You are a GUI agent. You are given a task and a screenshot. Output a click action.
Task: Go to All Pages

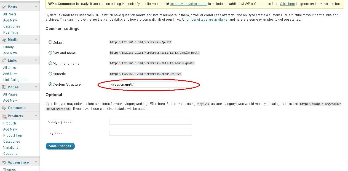pos(10,94)
